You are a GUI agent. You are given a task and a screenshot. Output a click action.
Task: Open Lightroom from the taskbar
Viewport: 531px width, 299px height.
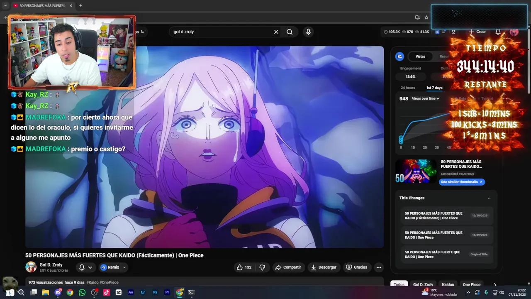coord(143,292)
